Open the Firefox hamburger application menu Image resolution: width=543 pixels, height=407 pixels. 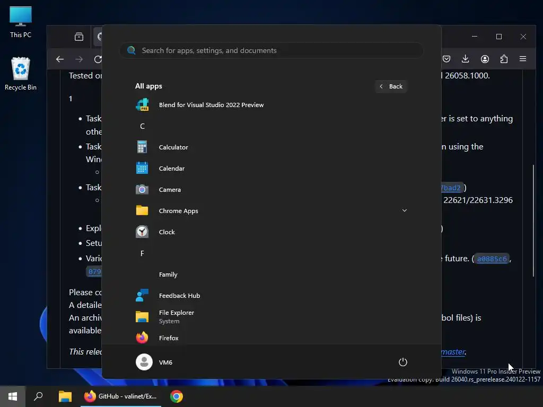point(523,59)
